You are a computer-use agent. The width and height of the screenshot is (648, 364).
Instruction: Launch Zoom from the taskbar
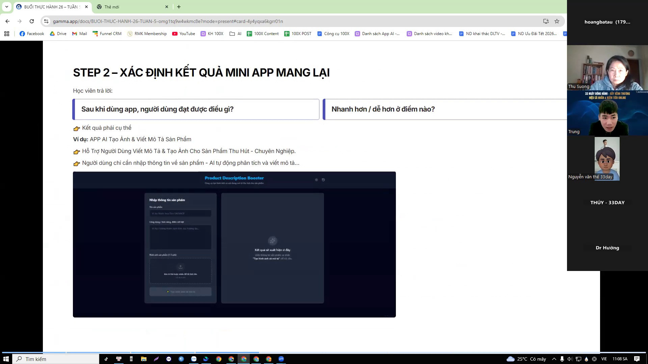281,359
